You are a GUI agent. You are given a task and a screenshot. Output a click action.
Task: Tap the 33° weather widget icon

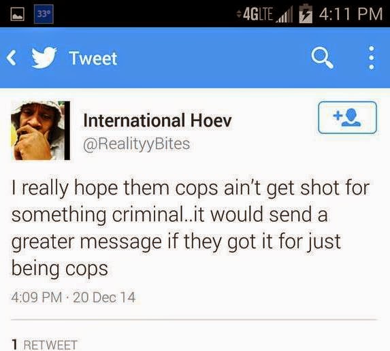click(x=44, y=14)
